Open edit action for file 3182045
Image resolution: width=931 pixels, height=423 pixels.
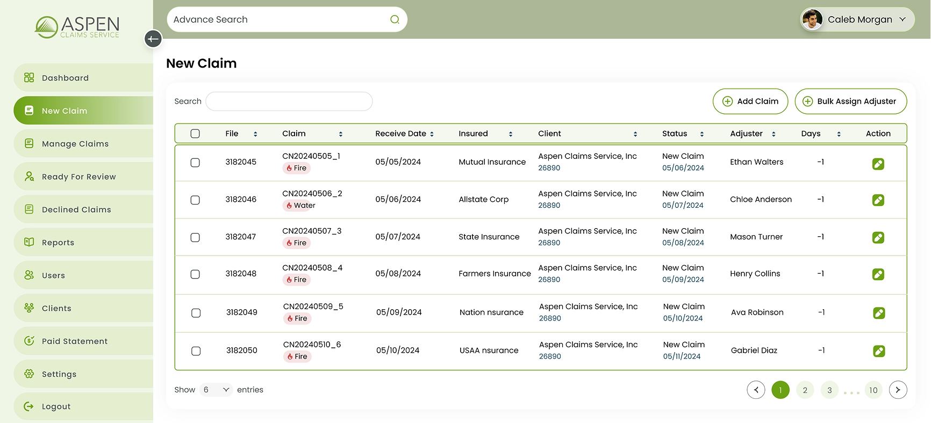(x=878, y=164)
